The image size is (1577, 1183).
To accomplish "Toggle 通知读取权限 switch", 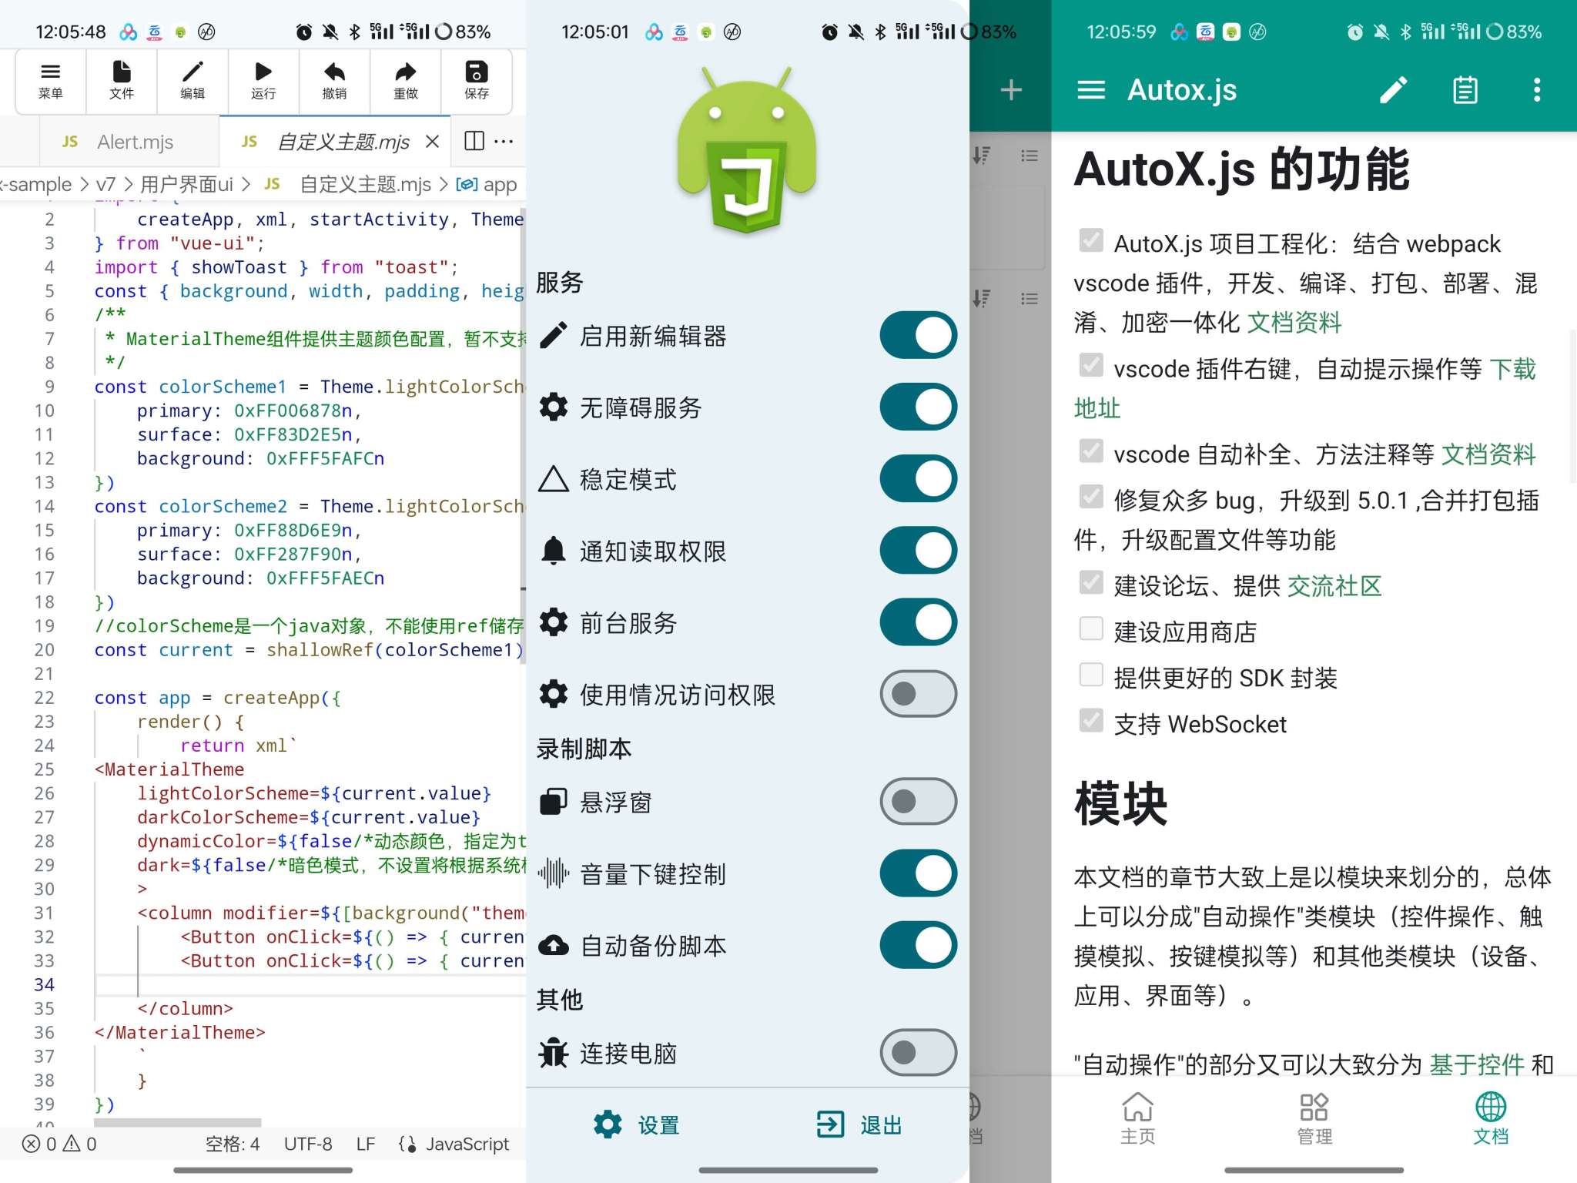I will point(918,551).
